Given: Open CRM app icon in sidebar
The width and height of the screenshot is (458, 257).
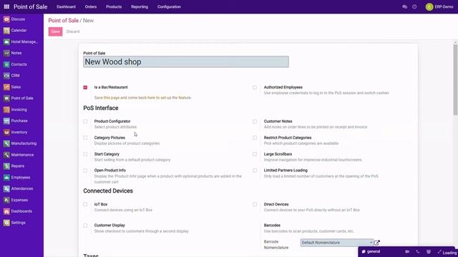Looking at the screenshot, I should coord(6,76).
